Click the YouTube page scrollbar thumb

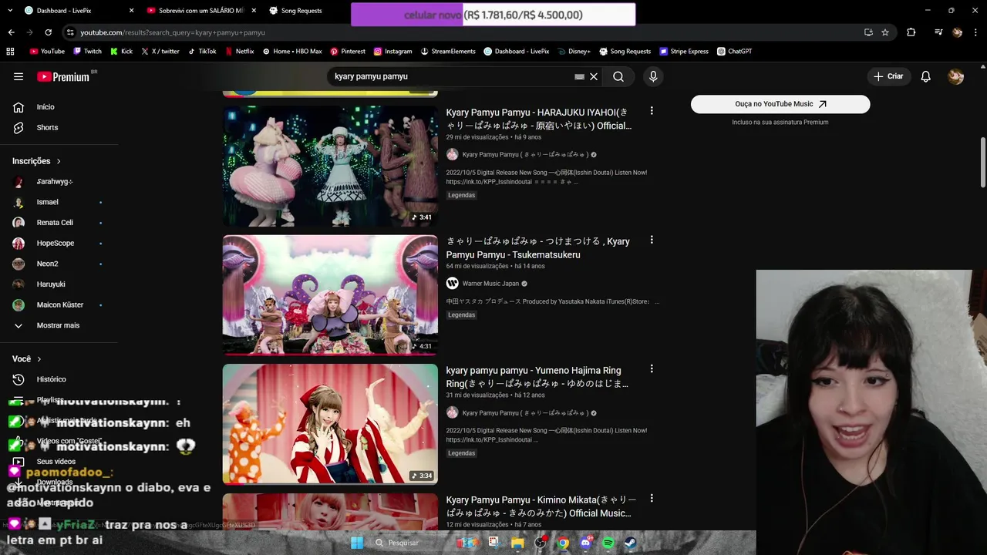983,162
